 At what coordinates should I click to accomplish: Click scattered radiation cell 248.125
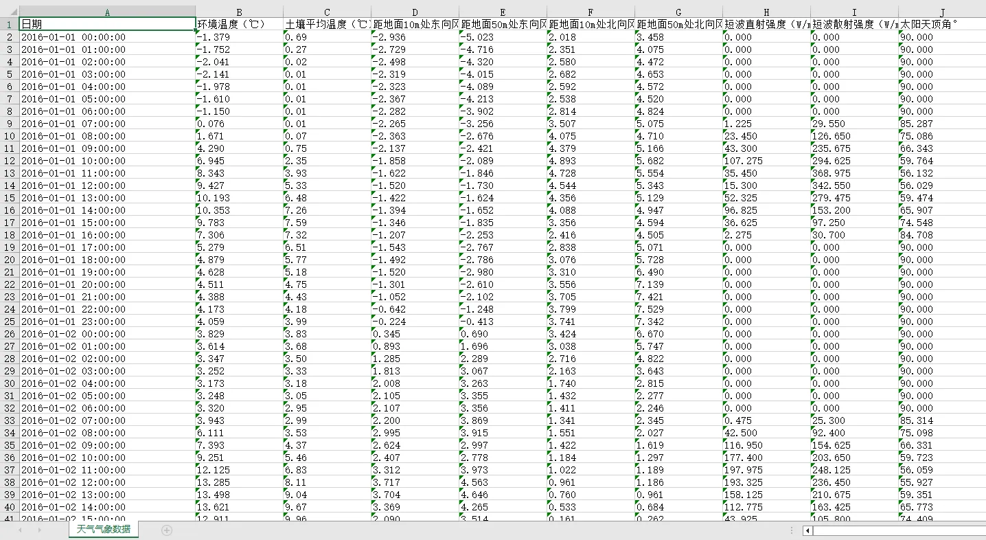click(854, 470)
